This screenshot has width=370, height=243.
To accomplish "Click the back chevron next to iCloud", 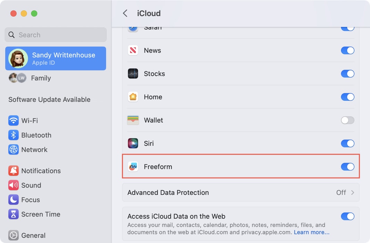I will (x=125, y=13).
